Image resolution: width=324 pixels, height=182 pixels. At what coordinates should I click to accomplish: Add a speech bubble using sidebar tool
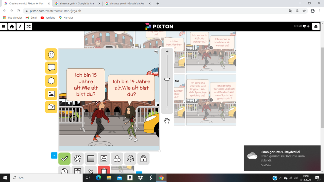coord(51,68)
